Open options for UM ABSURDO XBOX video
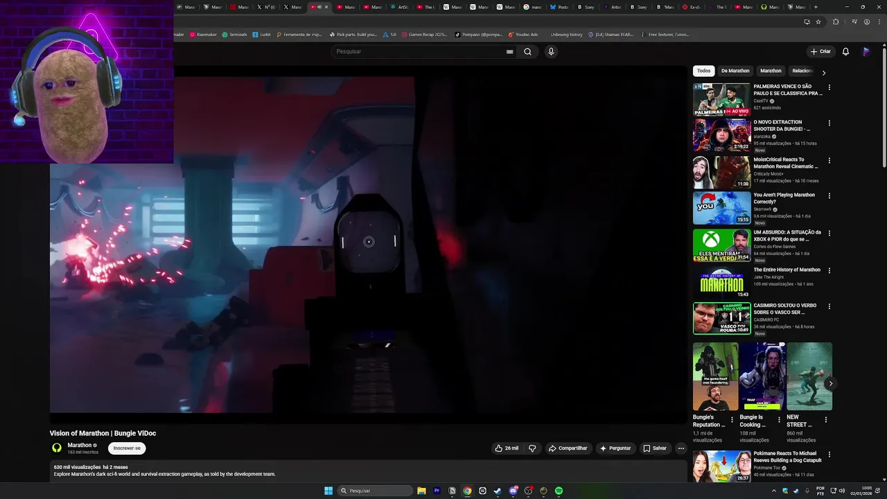887x499 pixels. coord(829,234)
